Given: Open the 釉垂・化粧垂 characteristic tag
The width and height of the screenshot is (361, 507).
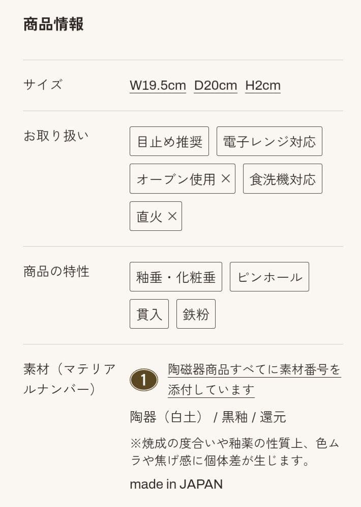Looking at the screenshot, I should [175, 277].
